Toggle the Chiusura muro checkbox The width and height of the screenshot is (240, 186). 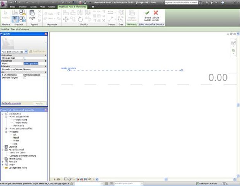[25, 58]
